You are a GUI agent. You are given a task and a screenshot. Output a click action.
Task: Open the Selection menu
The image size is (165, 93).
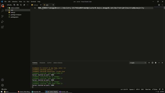tap(15, 2)
